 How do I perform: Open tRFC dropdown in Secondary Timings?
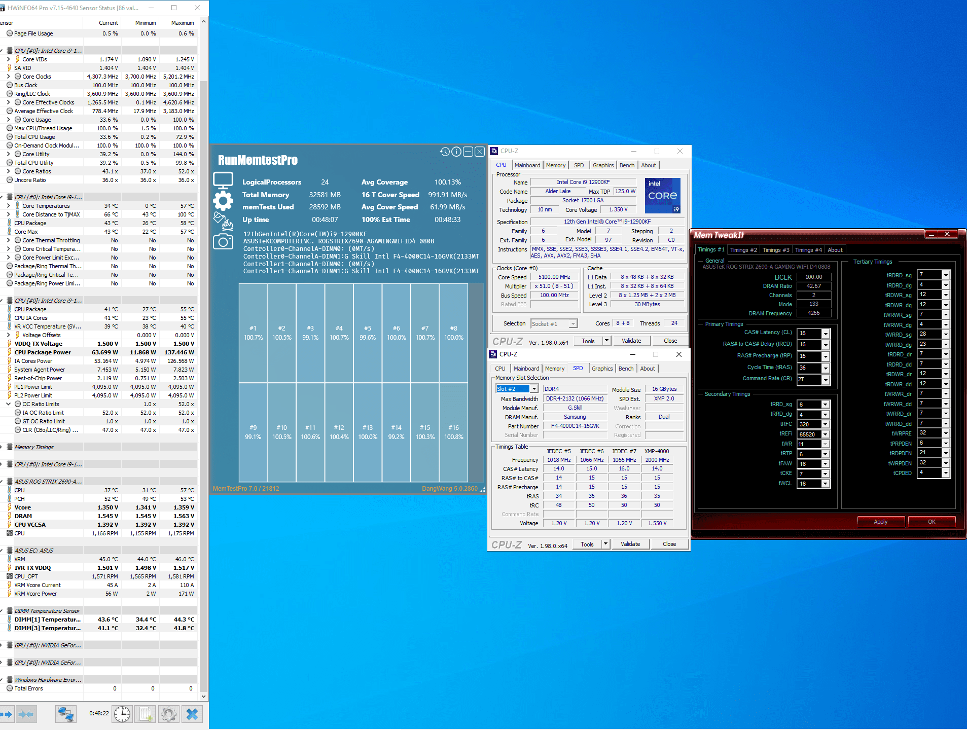pyautogui.click(x=826, y=424)
